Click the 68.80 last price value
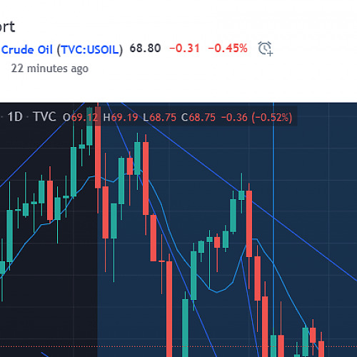The image size is (357, 357). (x=145, y=49)
